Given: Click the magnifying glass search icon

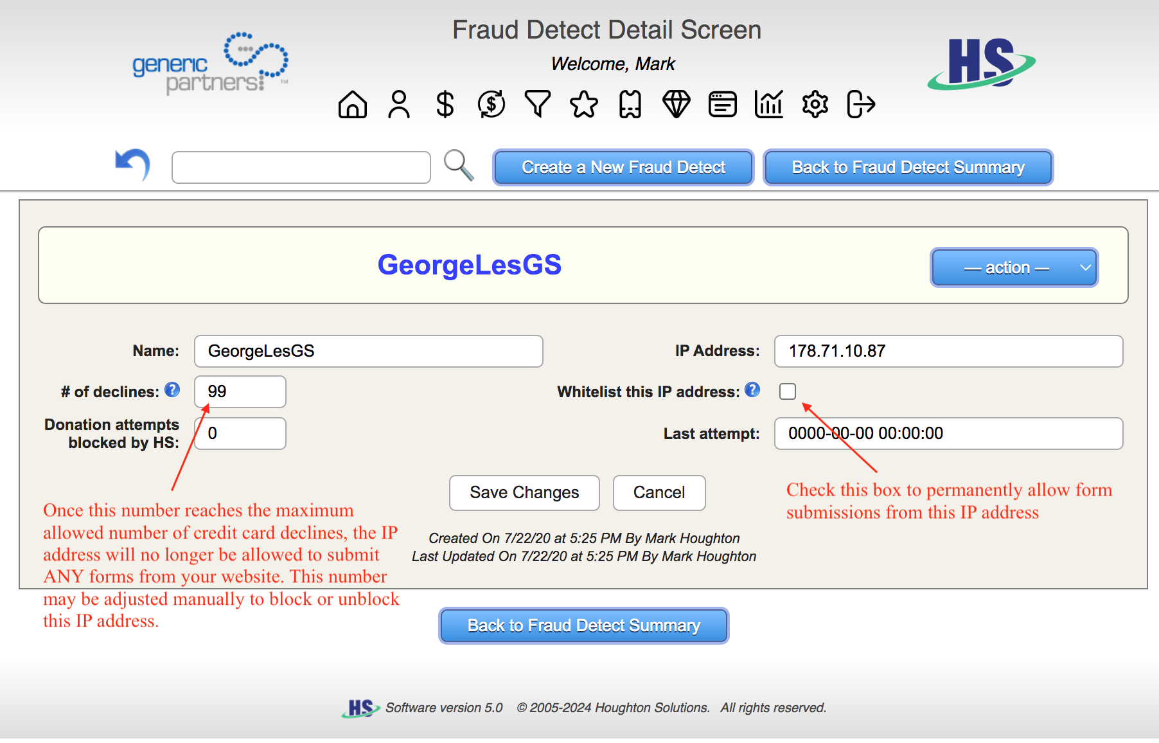Looking at the screenshot, I should [x=459, y=166].
